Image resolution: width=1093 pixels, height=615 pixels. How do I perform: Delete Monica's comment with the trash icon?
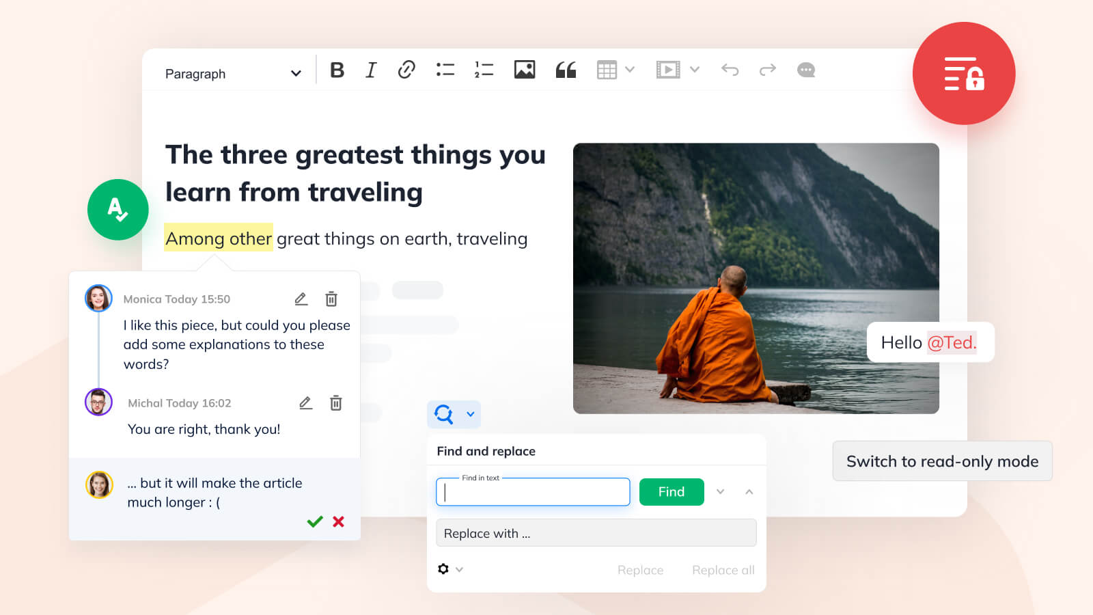coord(331,299)
